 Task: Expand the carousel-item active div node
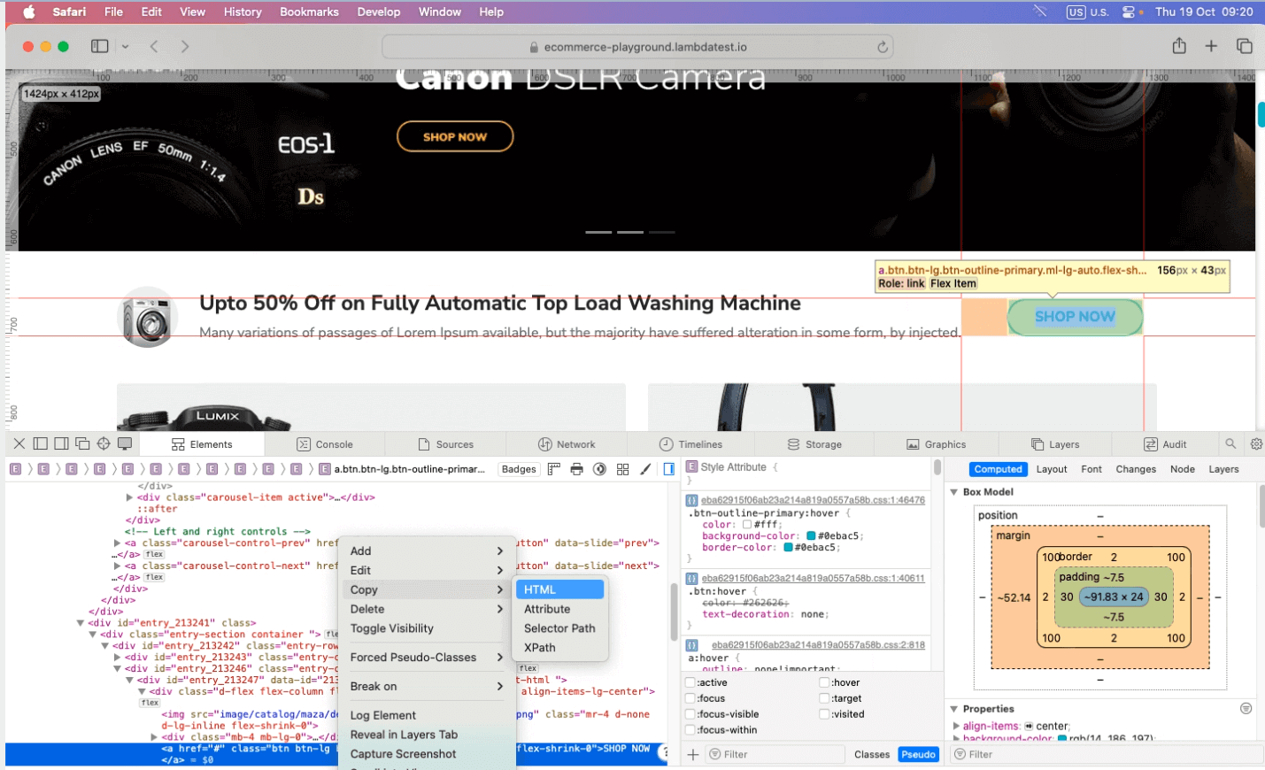130,497
